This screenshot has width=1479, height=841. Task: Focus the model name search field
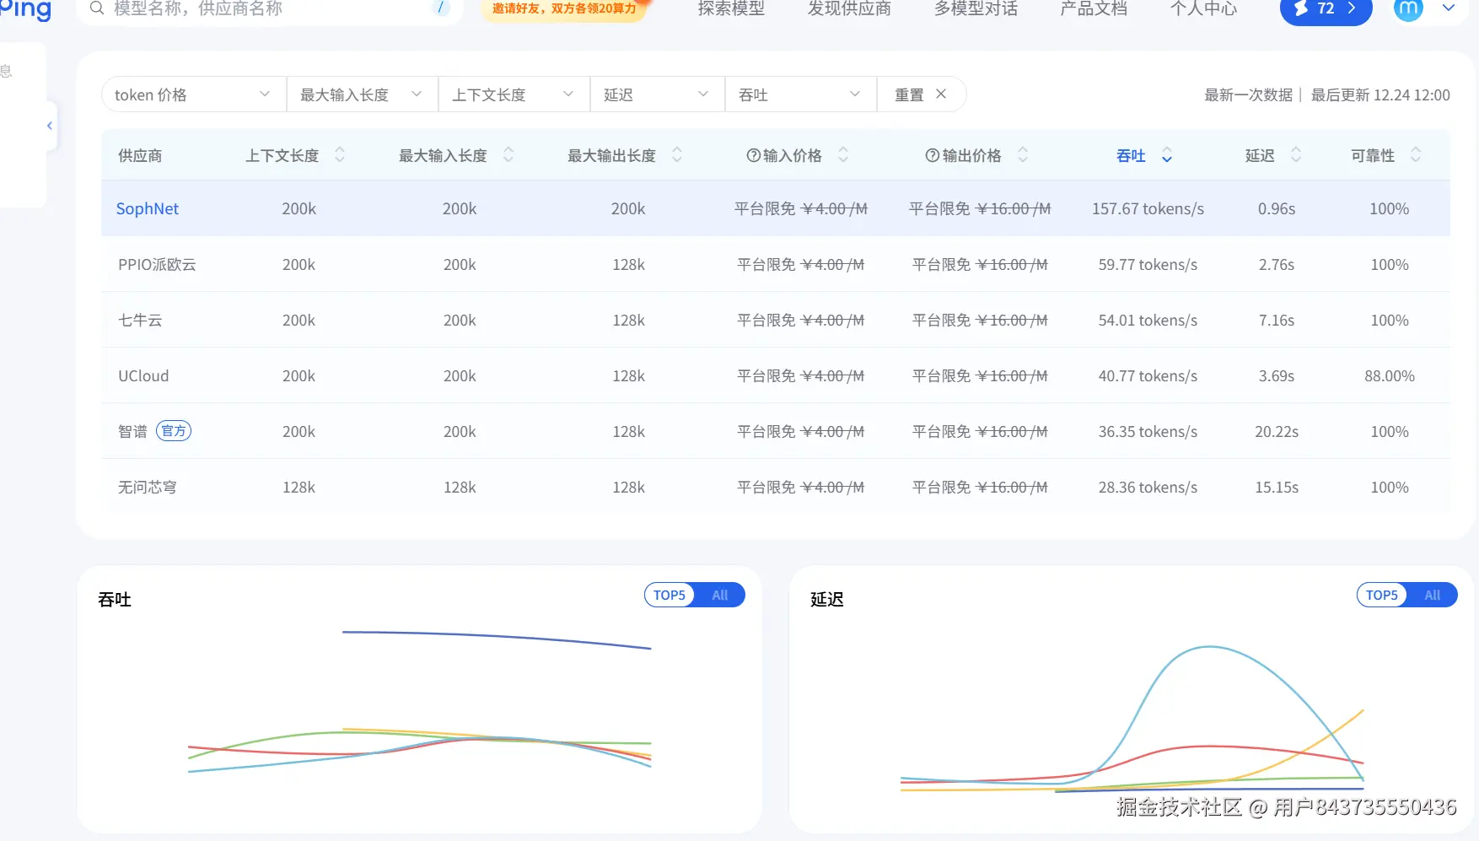pyautogui.click(x=270, y=8)
